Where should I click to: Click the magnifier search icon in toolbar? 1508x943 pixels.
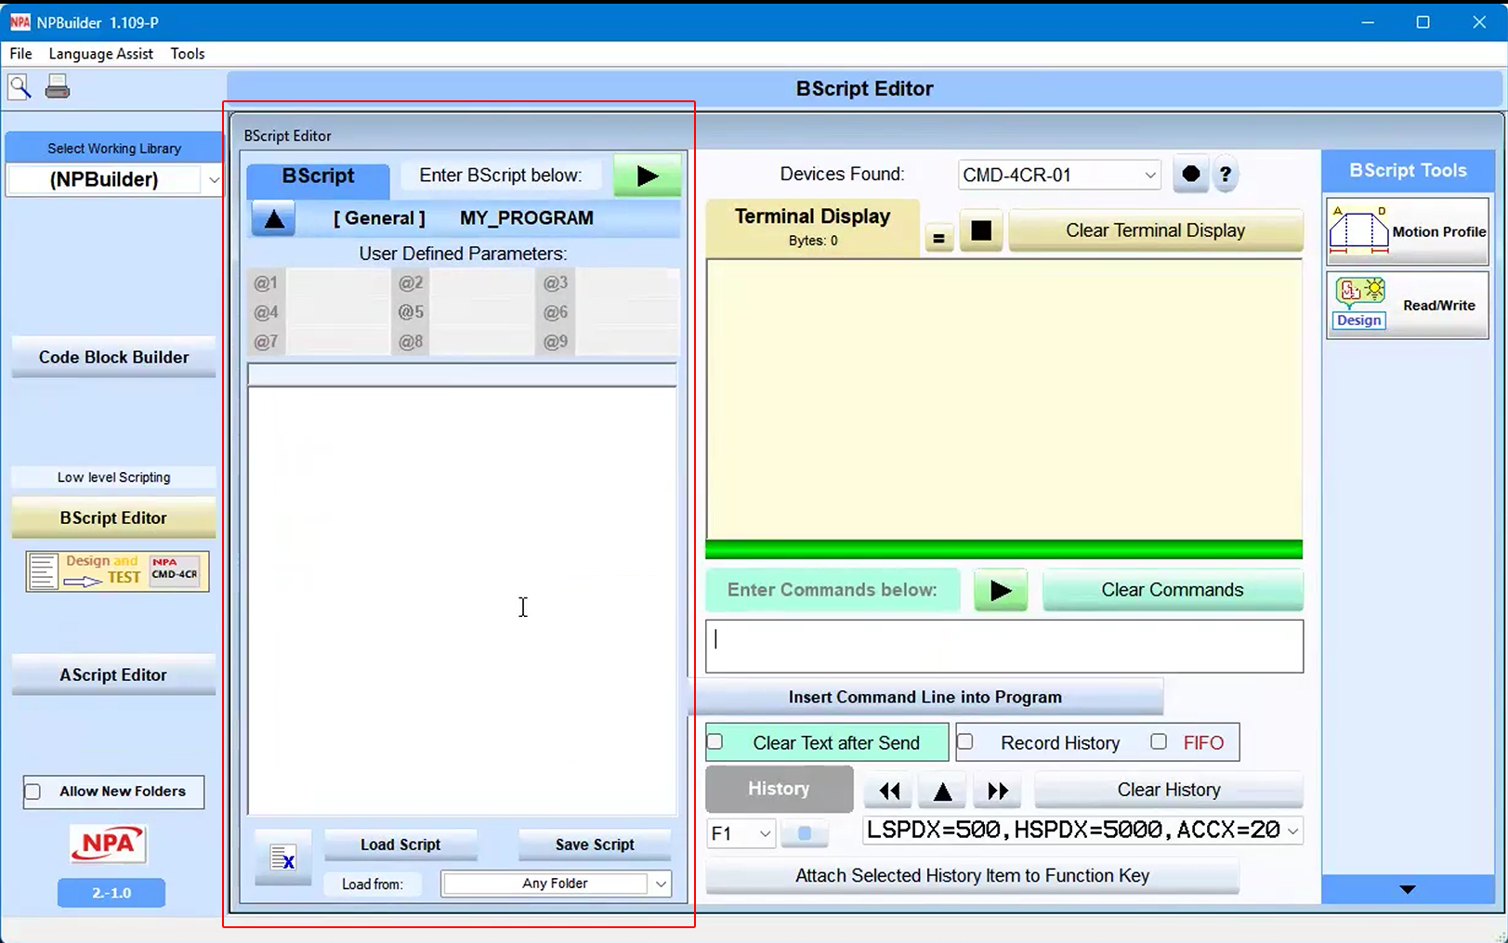[20, 86]
